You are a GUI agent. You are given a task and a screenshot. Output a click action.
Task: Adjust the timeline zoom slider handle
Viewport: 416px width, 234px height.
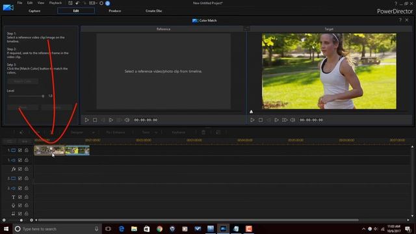(21, 220)
